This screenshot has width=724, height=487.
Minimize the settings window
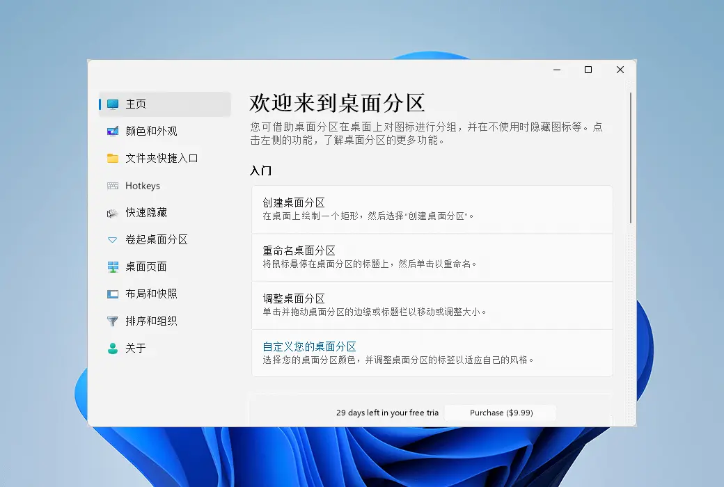pyautogui.click(x=557, y=70)
